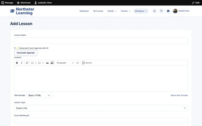Insert a block quote
This screenshot has height=126, width=202.
click(x=47, y=63)
